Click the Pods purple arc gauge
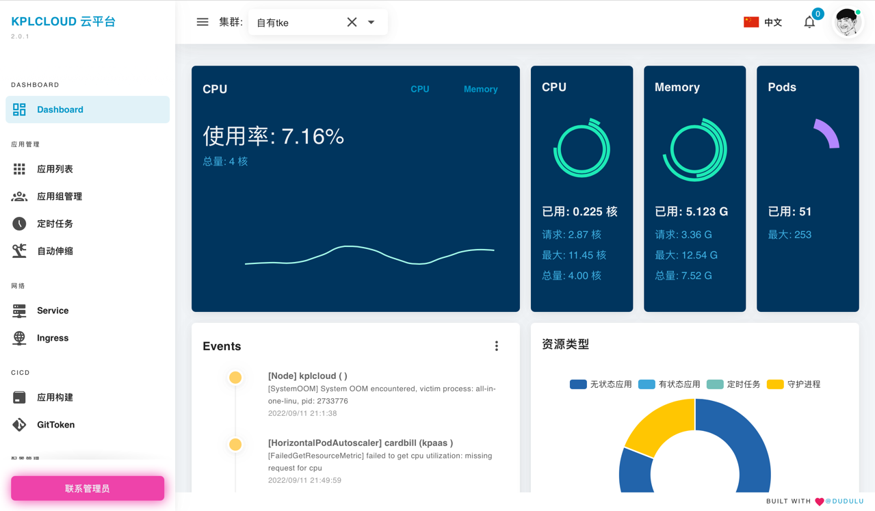 (x=826, y=134)
